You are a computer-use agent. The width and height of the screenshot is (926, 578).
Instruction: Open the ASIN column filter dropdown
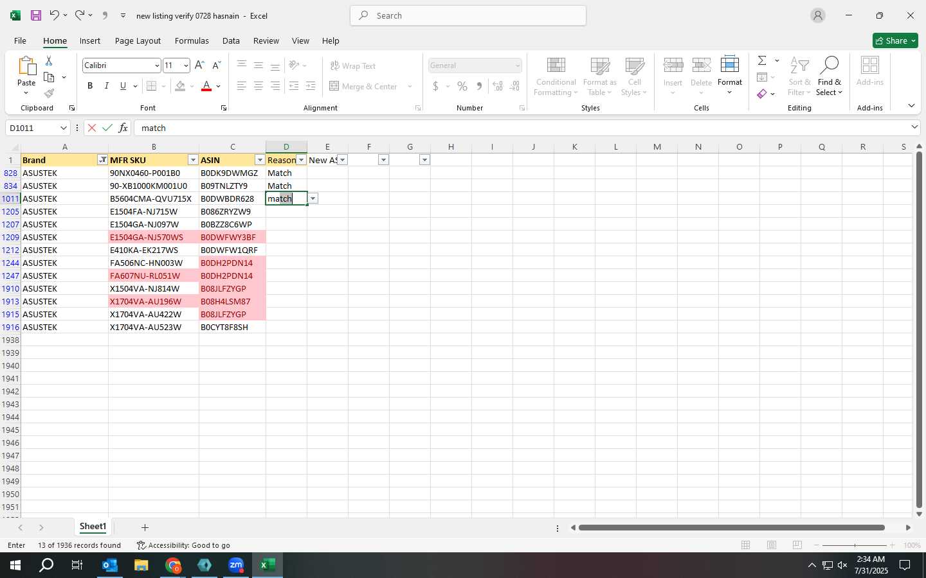click(x=260, y=160)
